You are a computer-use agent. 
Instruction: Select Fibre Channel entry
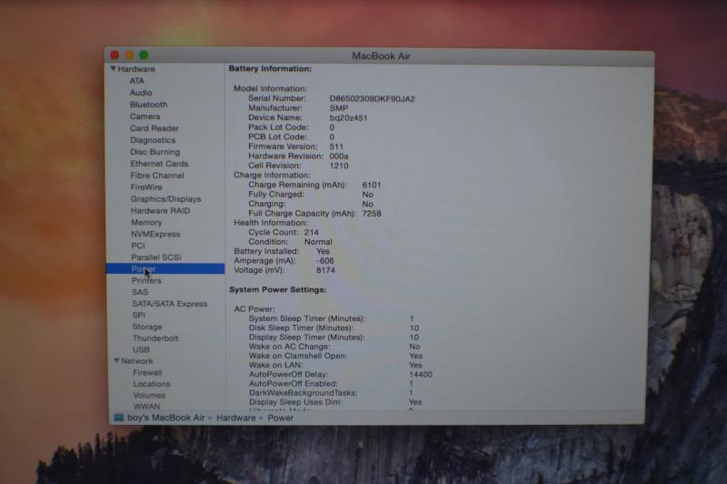click(157, 176)
